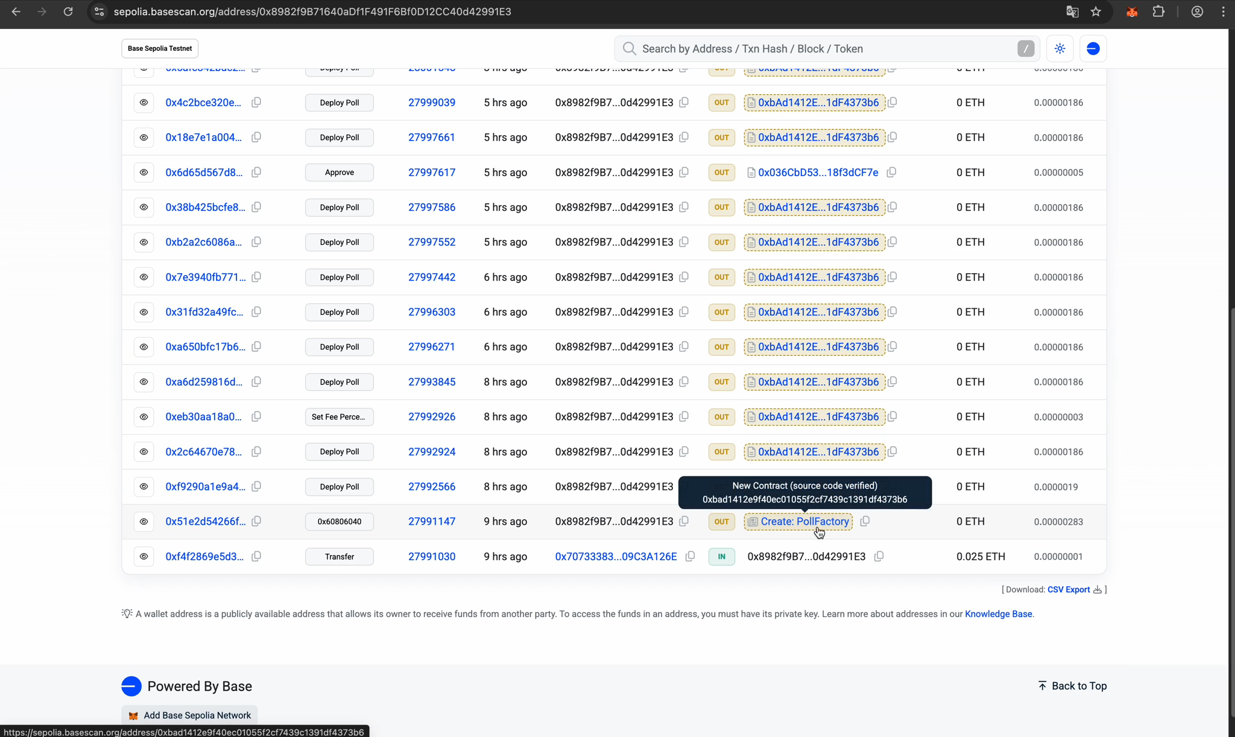Copy From address in block 27997661 row
The image size is (1235, 737).
tap(684, 138)
